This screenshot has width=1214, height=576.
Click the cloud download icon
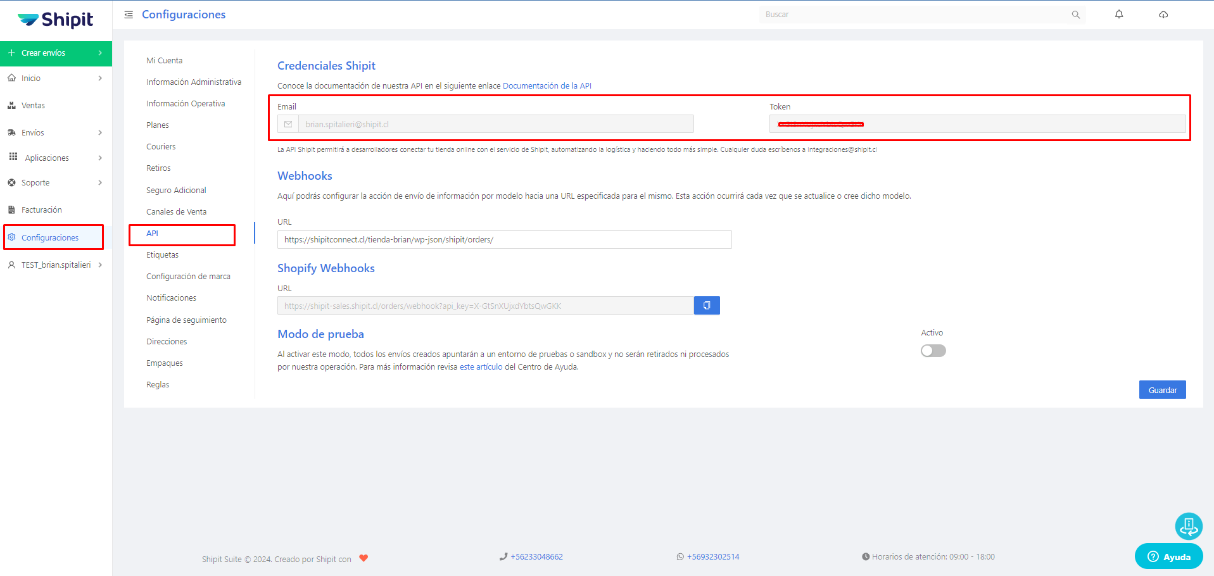coord(1163,15)
